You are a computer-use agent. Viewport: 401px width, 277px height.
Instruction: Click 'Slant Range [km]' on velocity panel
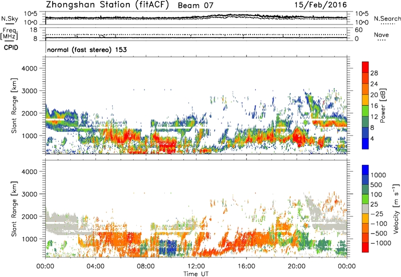click(x=14, y=208)
